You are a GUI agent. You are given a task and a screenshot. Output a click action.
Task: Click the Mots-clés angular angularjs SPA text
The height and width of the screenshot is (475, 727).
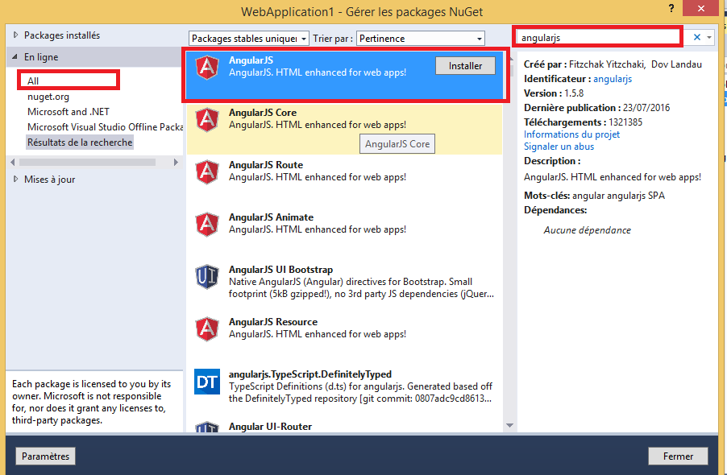click(x=594, y=196)
